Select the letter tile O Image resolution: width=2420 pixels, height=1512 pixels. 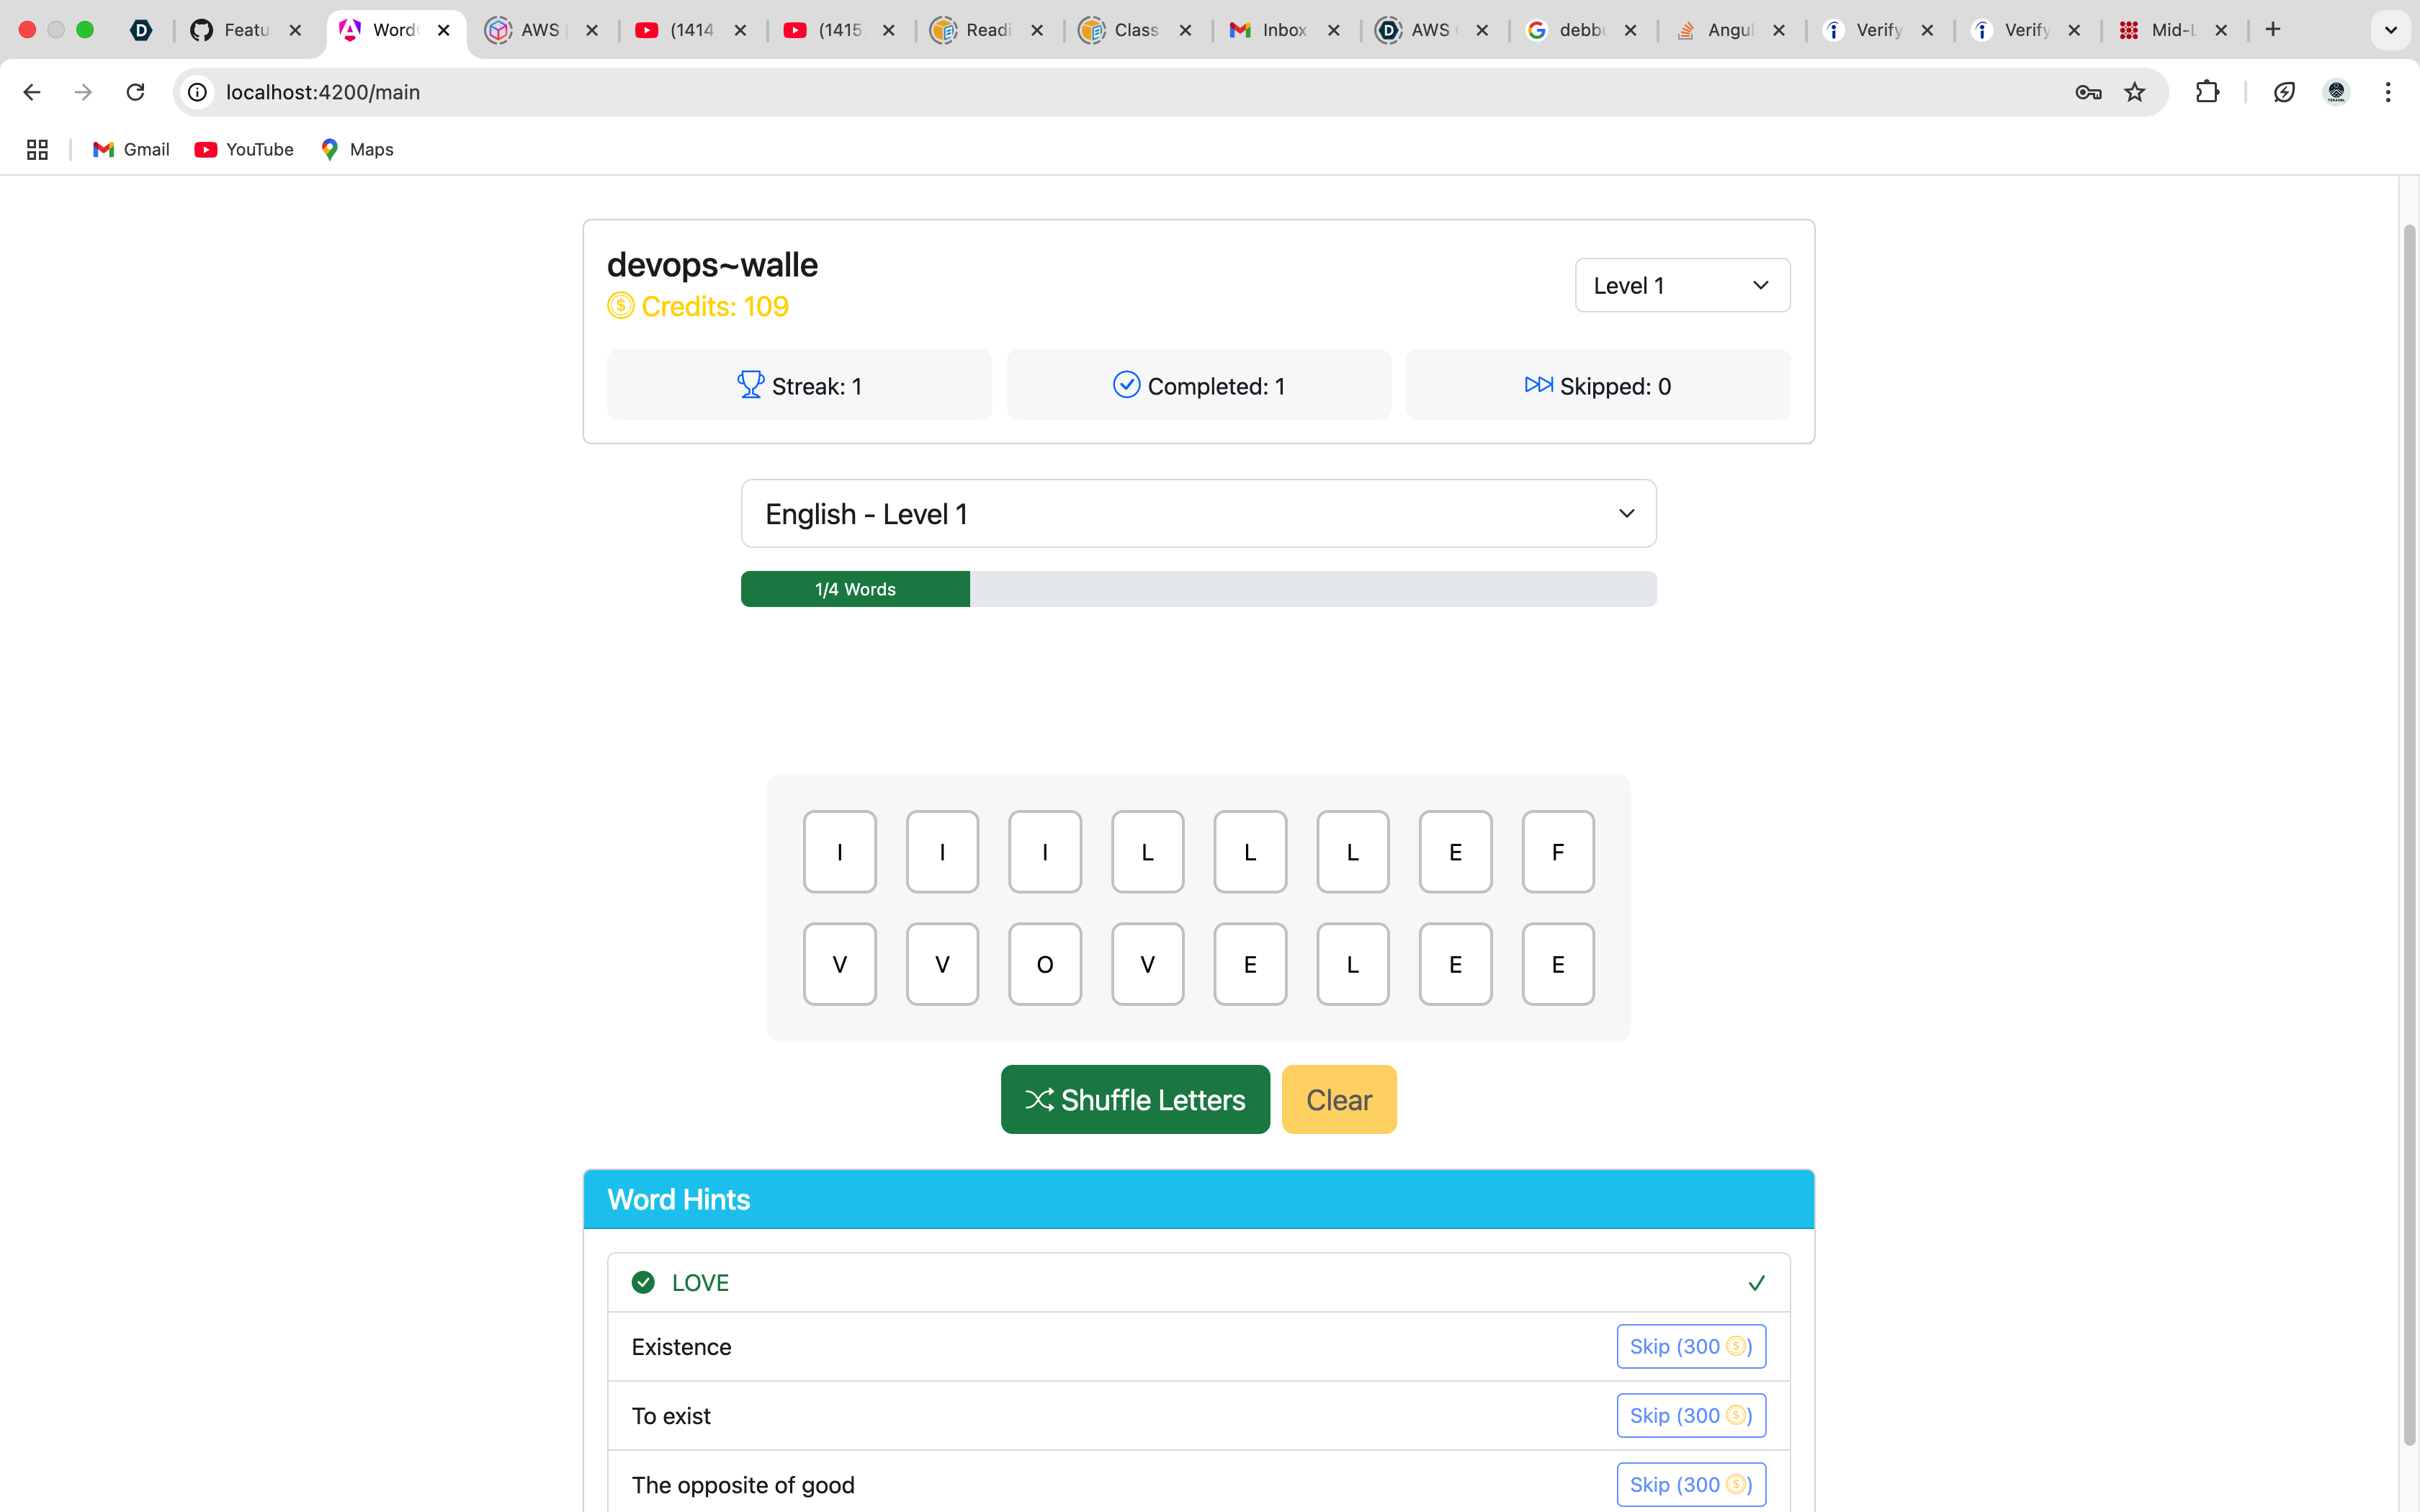coord(1044,964)
